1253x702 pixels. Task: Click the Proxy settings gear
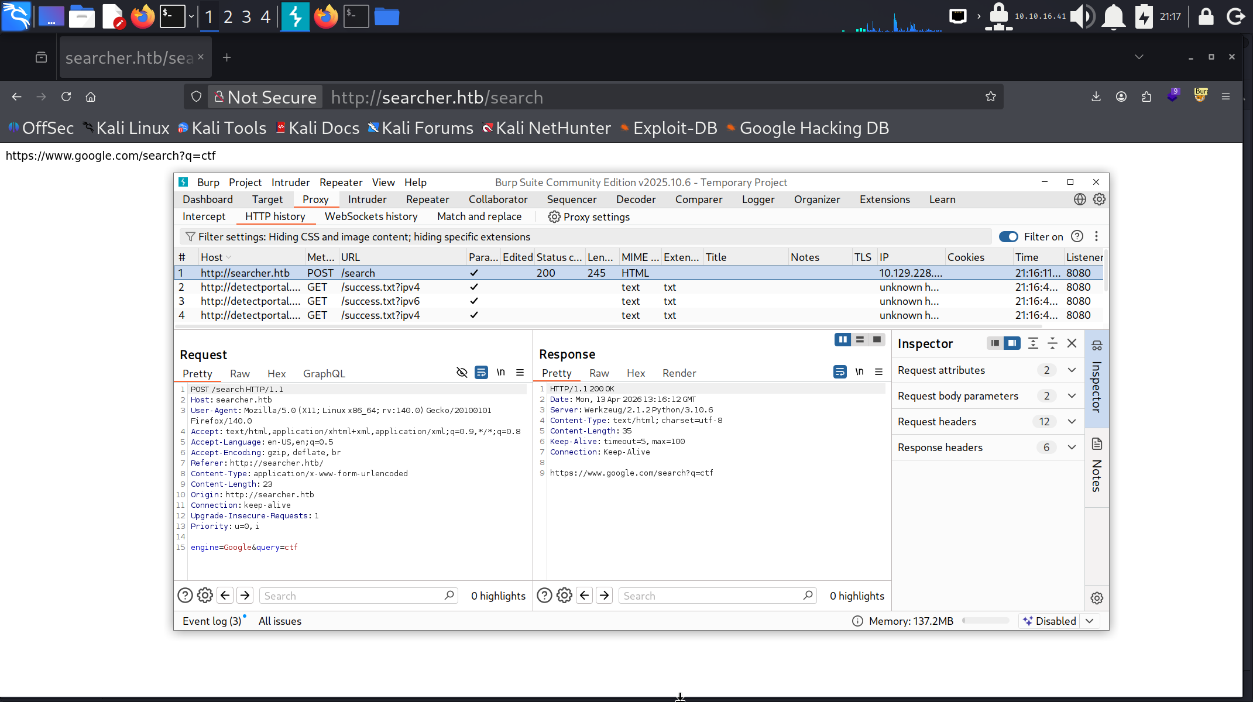pos(554,217)
